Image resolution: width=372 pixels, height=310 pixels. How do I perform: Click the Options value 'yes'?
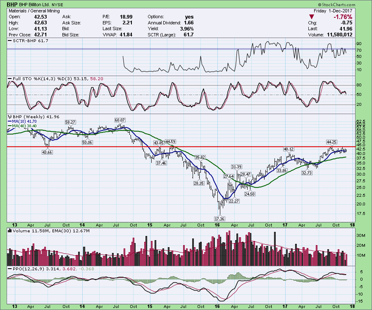pos(189,17)
